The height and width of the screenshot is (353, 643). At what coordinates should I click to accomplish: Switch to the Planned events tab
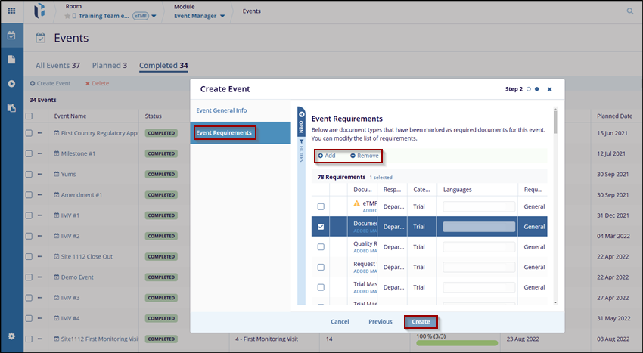pyautogui.click(x=109, y=66)
